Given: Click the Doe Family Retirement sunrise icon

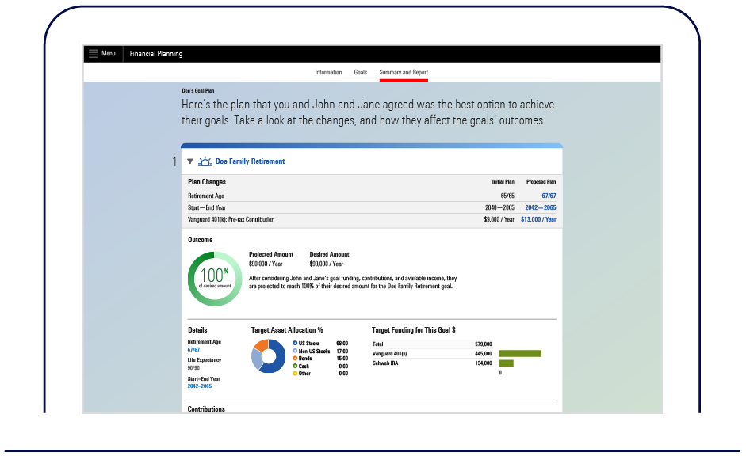Looking at the screenshot, I should (205, 161).
